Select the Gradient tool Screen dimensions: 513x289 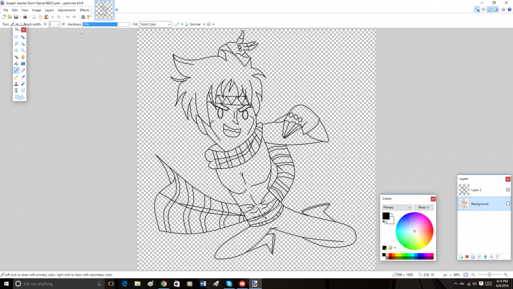pyautogui.click(x=23, y=64)
